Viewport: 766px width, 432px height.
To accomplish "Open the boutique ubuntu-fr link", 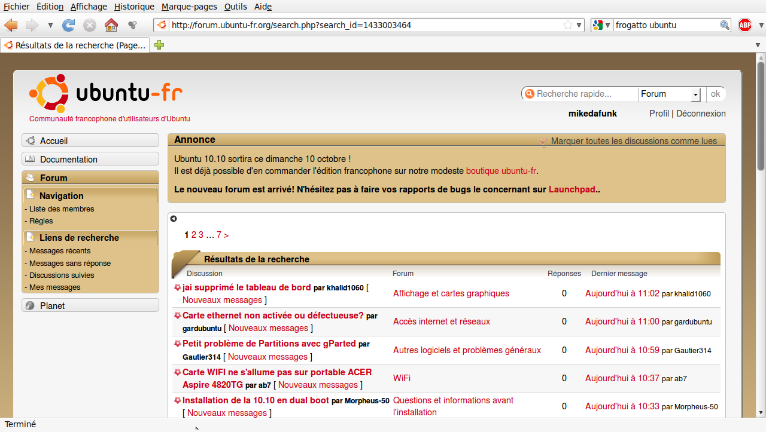I will [x=501, y=171].
